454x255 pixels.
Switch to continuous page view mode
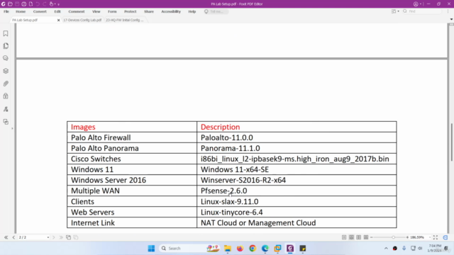[351, 237]
